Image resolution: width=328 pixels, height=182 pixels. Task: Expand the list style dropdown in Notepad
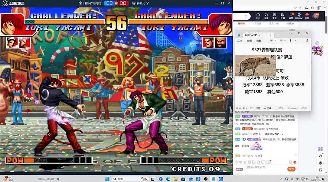point(282,40)
